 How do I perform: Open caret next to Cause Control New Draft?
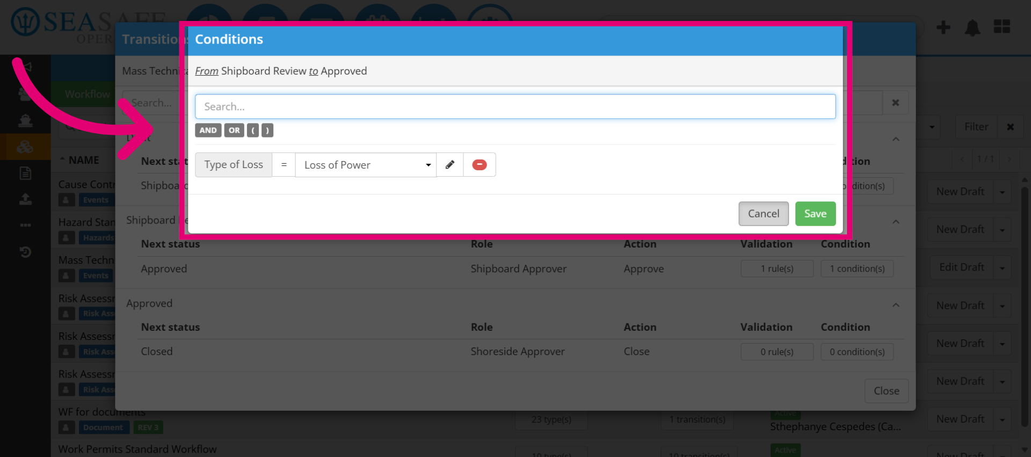(x=1003, y=192)
